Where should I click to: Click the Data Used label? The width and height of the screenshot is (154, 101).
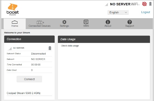[x=12, y=70]
